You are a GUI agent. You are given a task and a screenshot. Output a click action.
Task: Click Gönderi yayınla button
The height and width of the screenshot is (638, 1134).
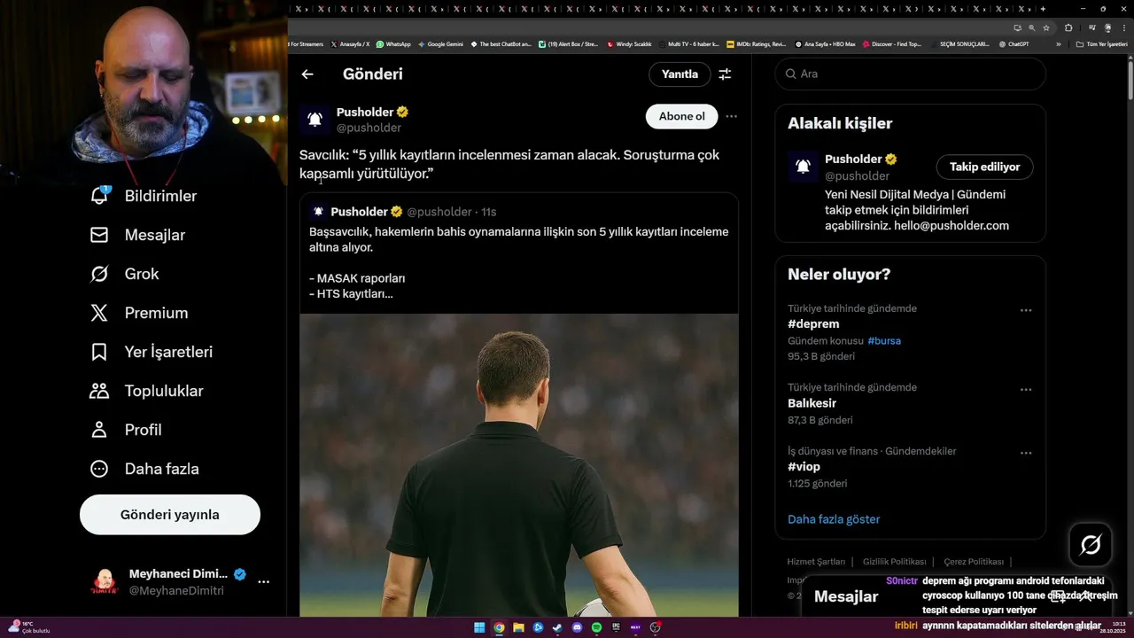click(170, 515)
